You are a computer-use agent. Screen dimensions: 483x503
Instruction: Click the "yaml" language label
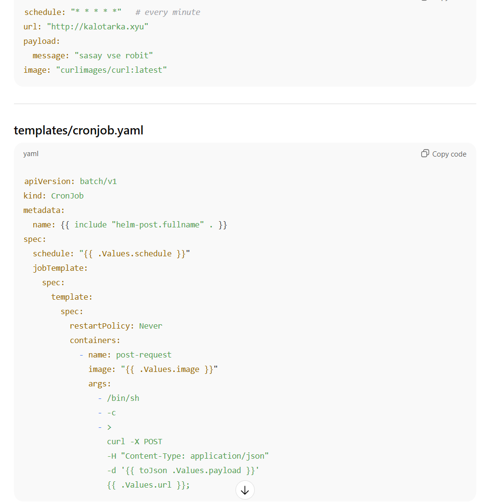(x=31, y=154)
